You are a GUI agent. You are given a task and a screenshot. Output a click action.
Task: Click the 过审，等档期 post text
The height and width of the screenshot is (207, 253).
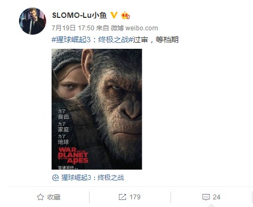pos(156,40)
